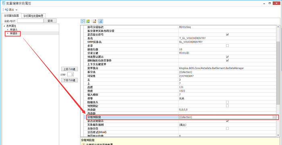
Task: Select the 输入顺序 property row
Action: click(x=180, y=95)
